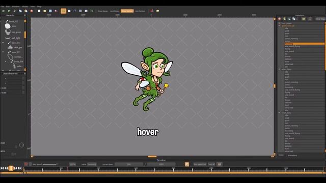Click the white panel layout icon in the toolbar

[86, 11]
